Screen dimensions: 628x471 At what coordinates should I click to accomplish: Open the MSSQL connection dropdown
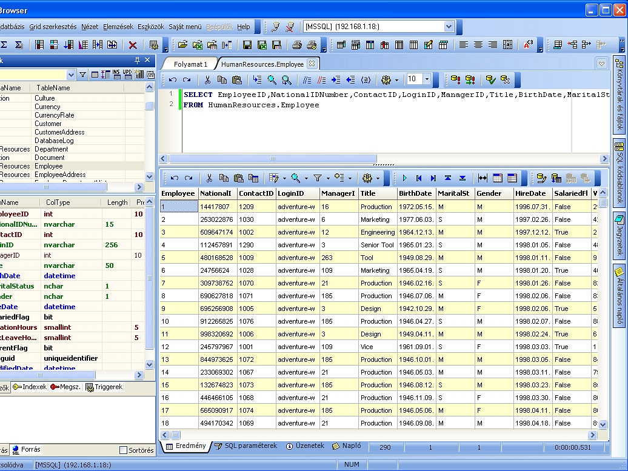pyautogui.click(x=449, y=27)
